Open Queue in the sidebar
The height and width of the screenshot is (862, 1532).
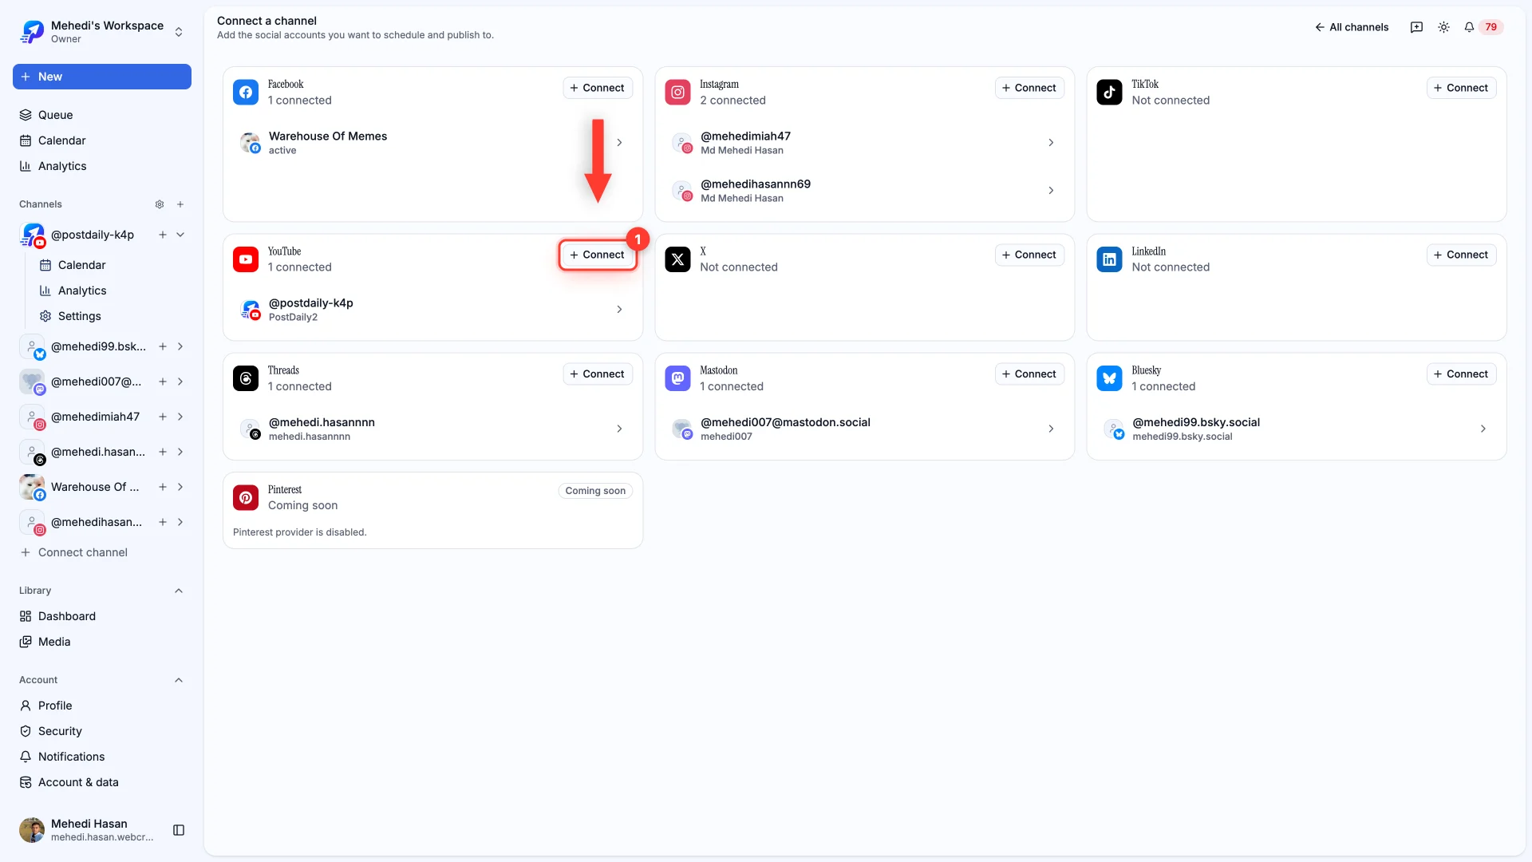pos(102,115)
